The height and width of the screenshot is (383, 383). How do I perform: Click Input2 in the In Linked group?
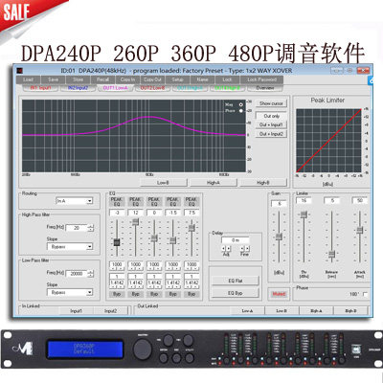[x=110, y=311]
